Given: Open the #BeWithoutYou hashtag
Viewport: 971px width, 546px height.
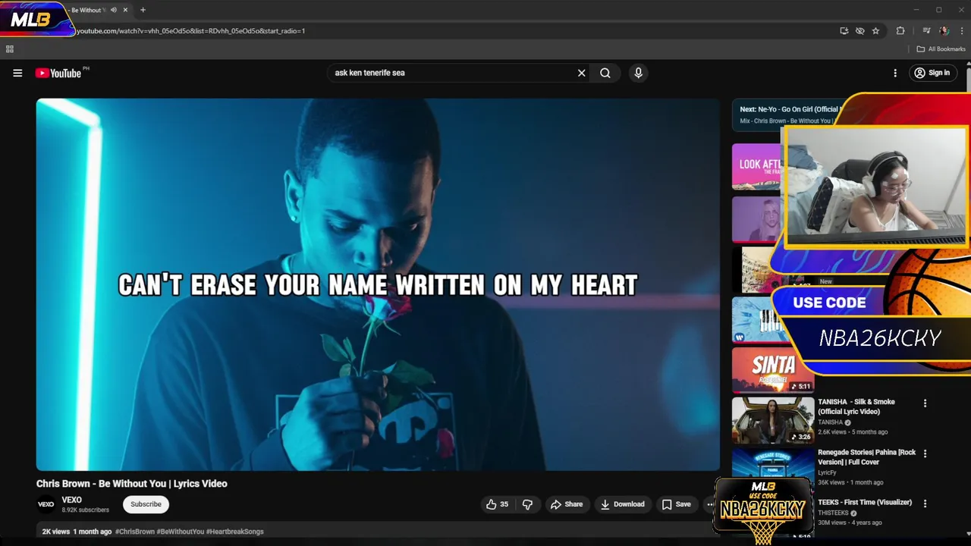Looking at the screenshot, I should (182, 532).
